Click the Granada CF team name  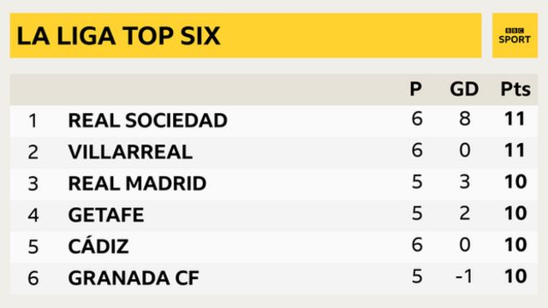pos(134,278)
